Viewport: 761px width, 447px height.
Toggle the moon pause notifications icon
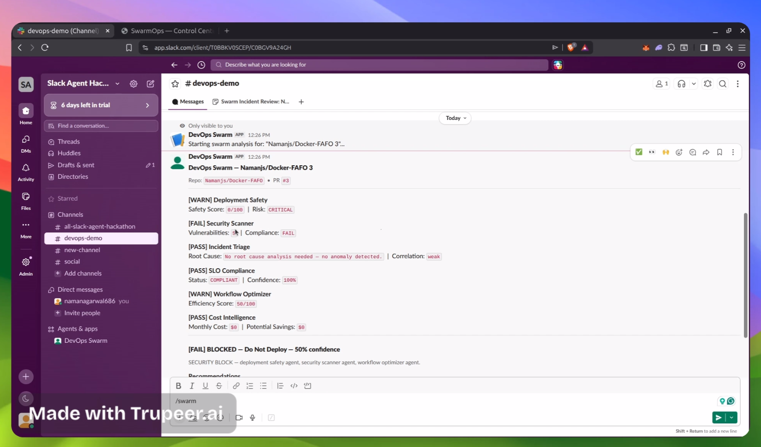(26, 398)
